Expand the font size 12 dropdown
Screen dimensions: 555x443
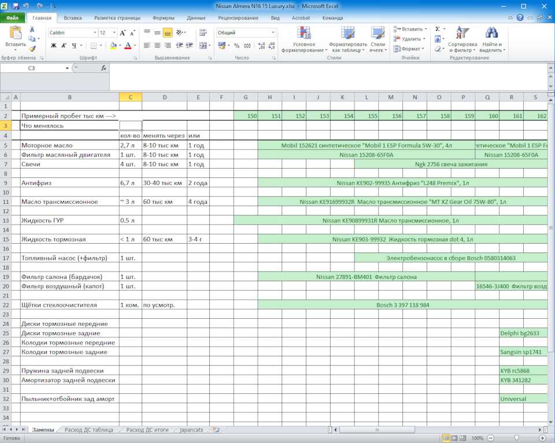click(x=114, y=33)
